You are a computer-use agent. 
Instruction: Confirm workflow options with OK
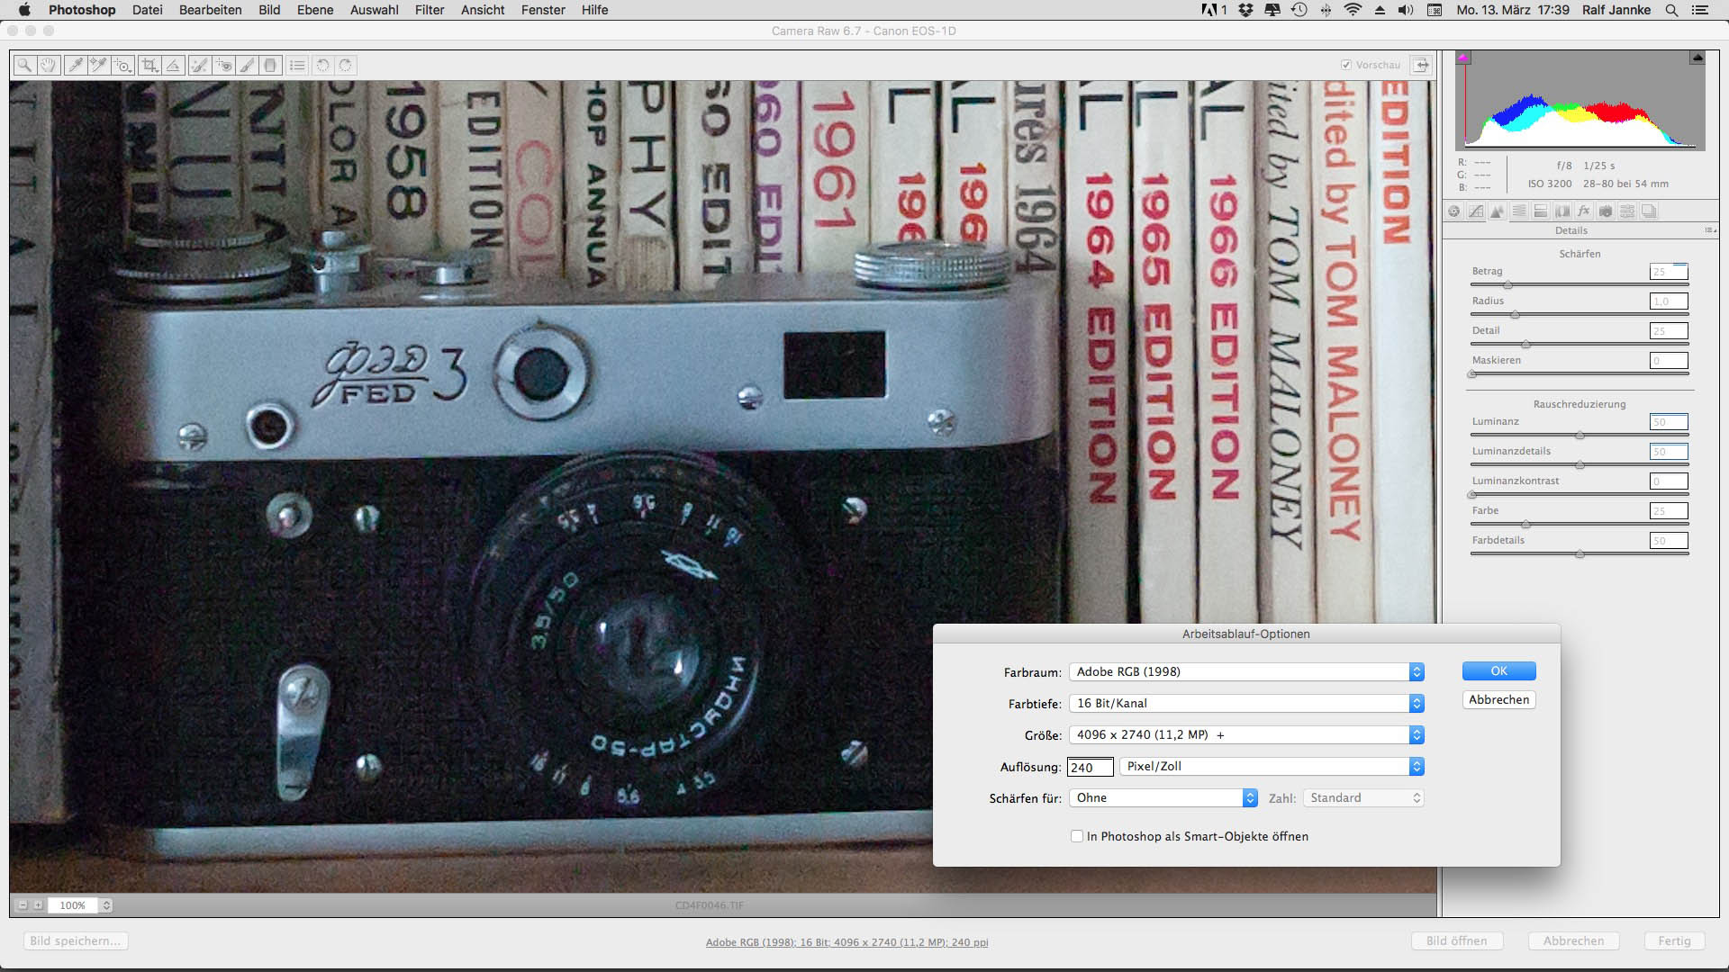coord(1499,671)
